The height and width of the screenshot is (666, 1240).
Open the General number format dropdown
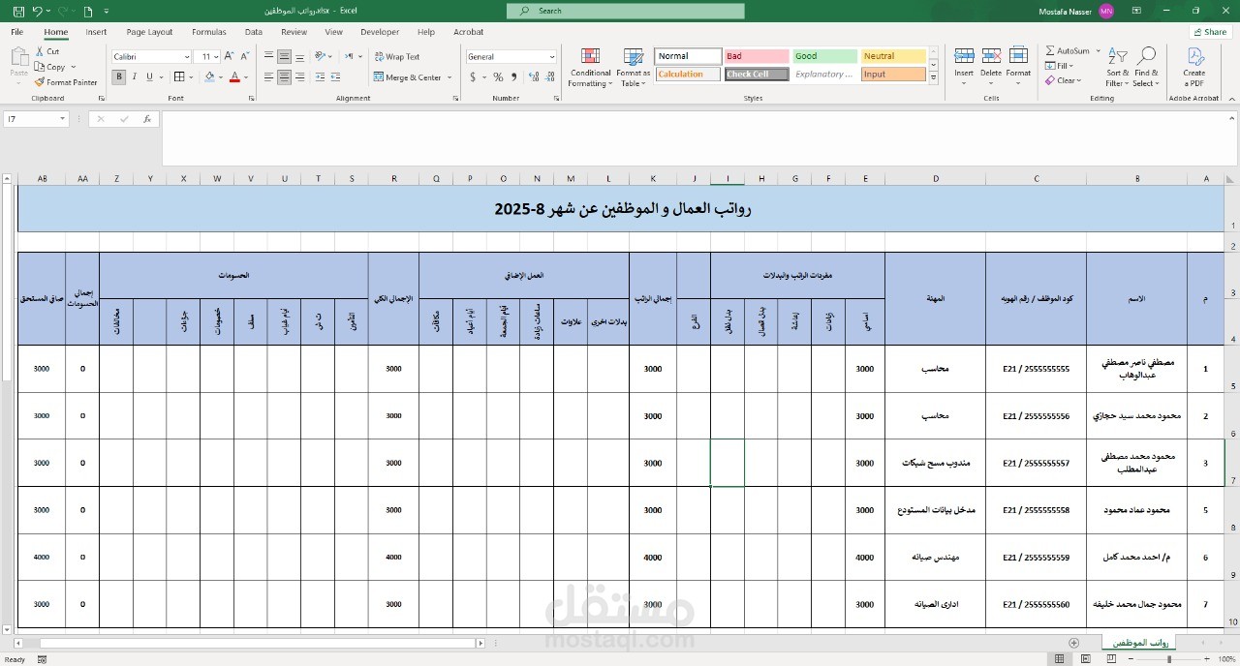click(x=551, y=57)
